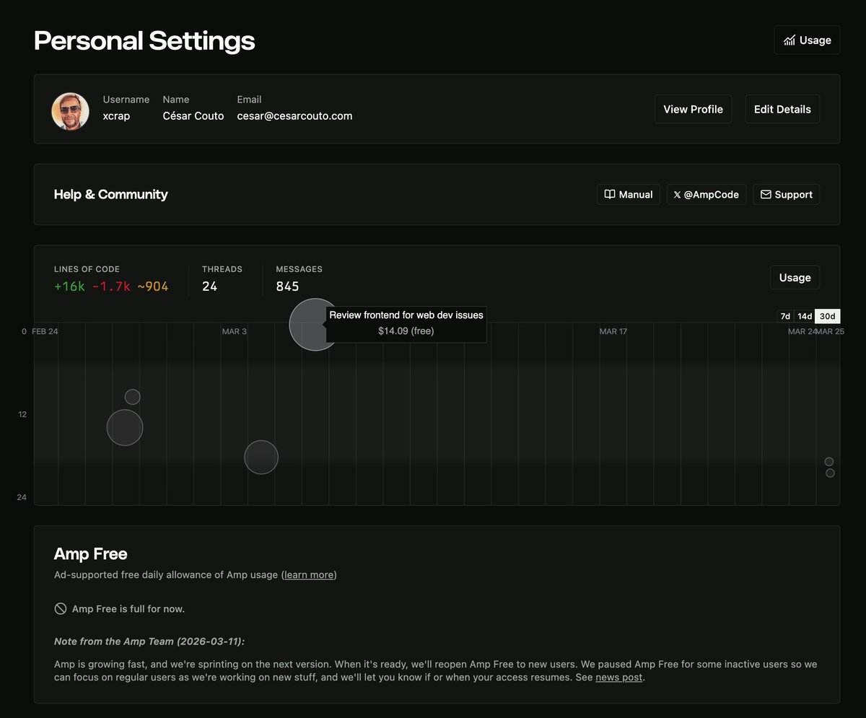Open the top Usage button with chart icon

(807, 40)
